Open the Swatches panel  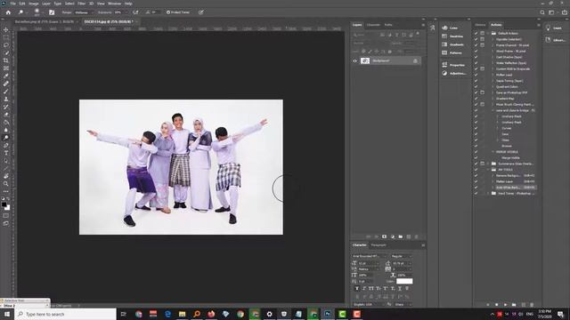(452, 36)
